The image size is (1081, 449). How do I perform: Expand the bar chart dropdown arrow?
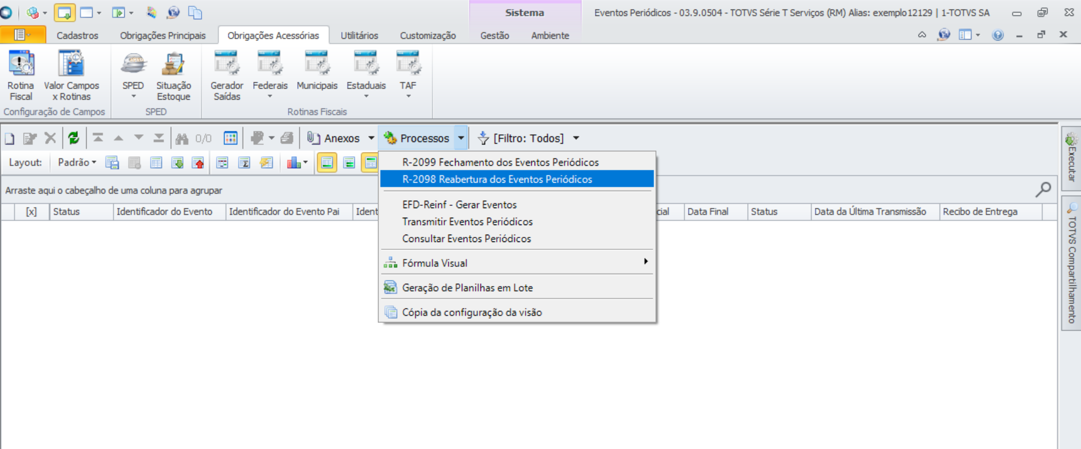[x=306, y=163]
